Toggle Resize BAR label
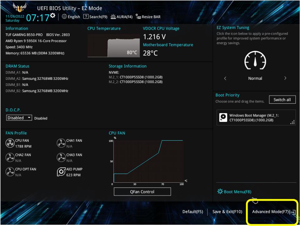Screen dimensions: 300x226 click(151, 17)
